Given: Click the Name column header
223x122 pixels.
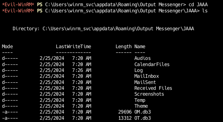Looking at the screenshot, I should pos(140,47).
